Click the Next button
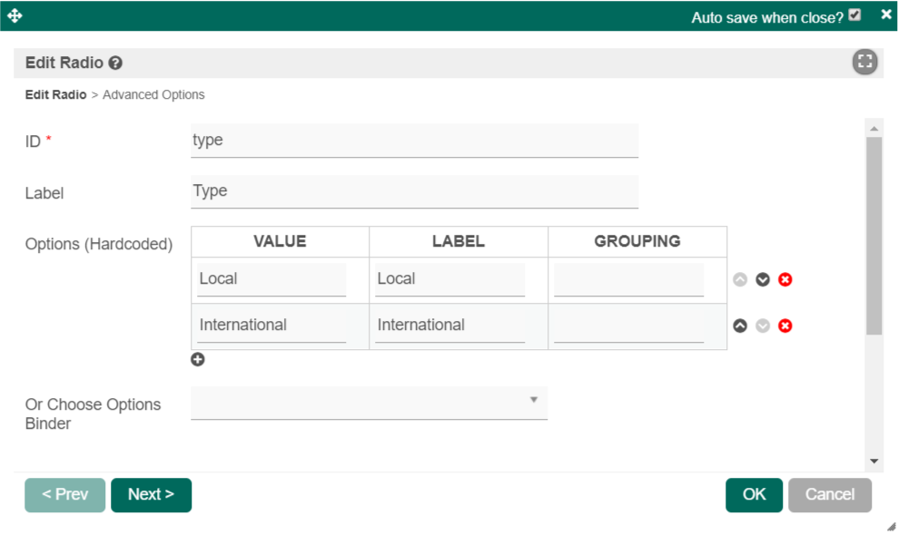The width and height of the screenshot is (899, 535). pos(151,495)
